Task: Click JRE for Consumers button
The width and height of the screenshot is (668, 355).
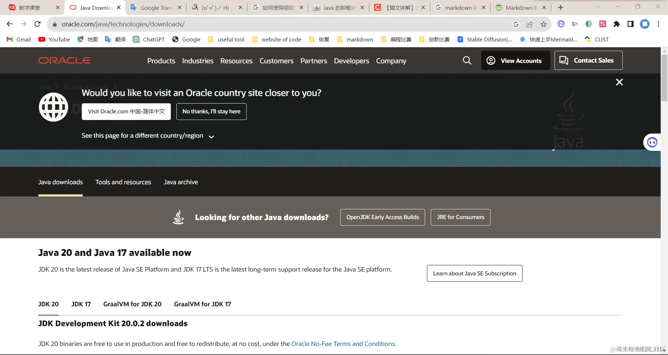Action: pyautogui.click(x=460, y=217)
